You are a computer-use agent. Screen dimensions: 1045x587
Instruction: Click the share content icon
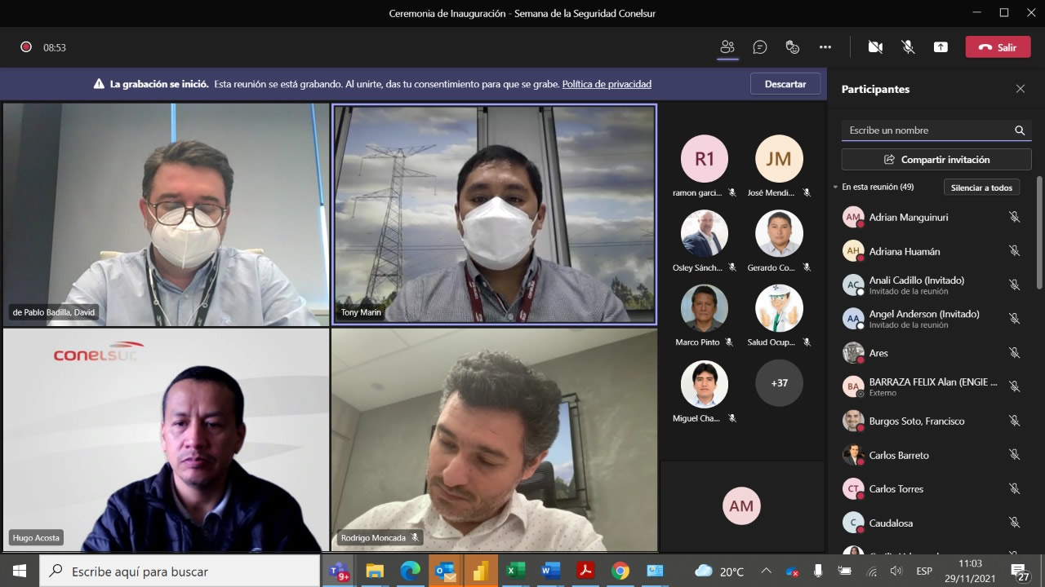click(x=940, y=47)
